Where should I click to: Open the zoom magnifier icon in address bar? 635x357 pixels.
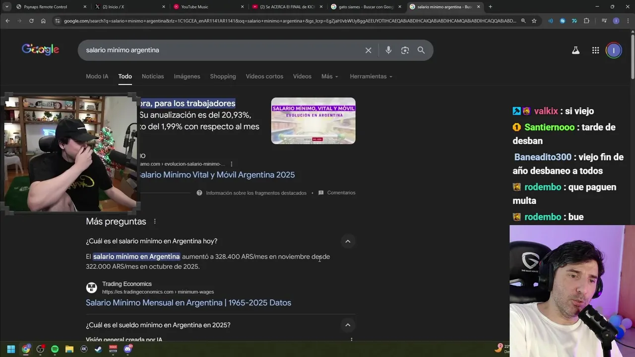(523, 21)
